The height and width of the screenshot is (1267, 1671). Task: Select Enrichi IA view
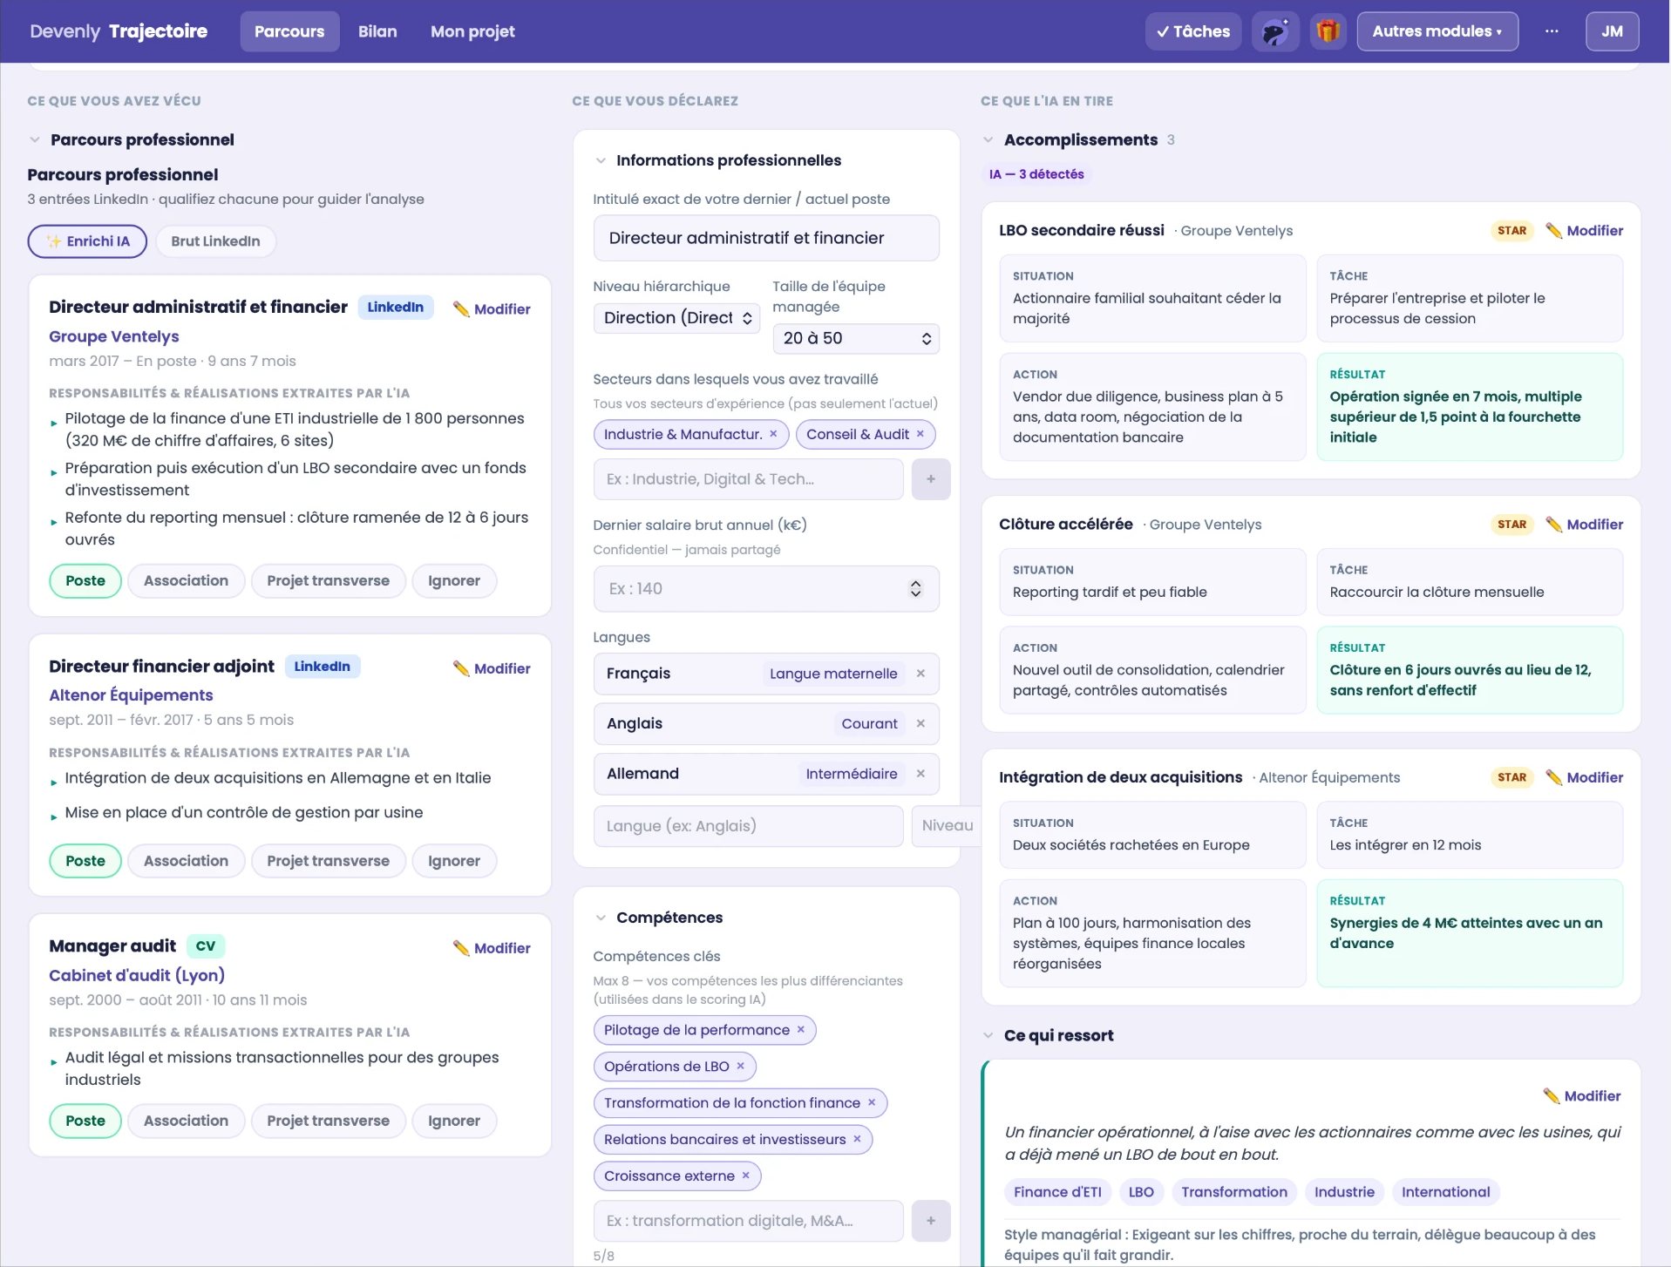pos(87,241)
